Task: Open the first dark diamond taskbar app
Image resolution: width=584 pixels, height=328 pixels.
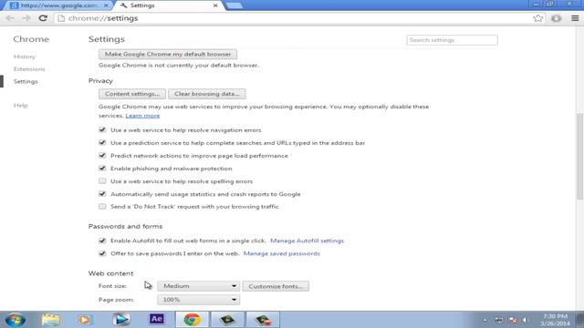Action: point(227,320)
